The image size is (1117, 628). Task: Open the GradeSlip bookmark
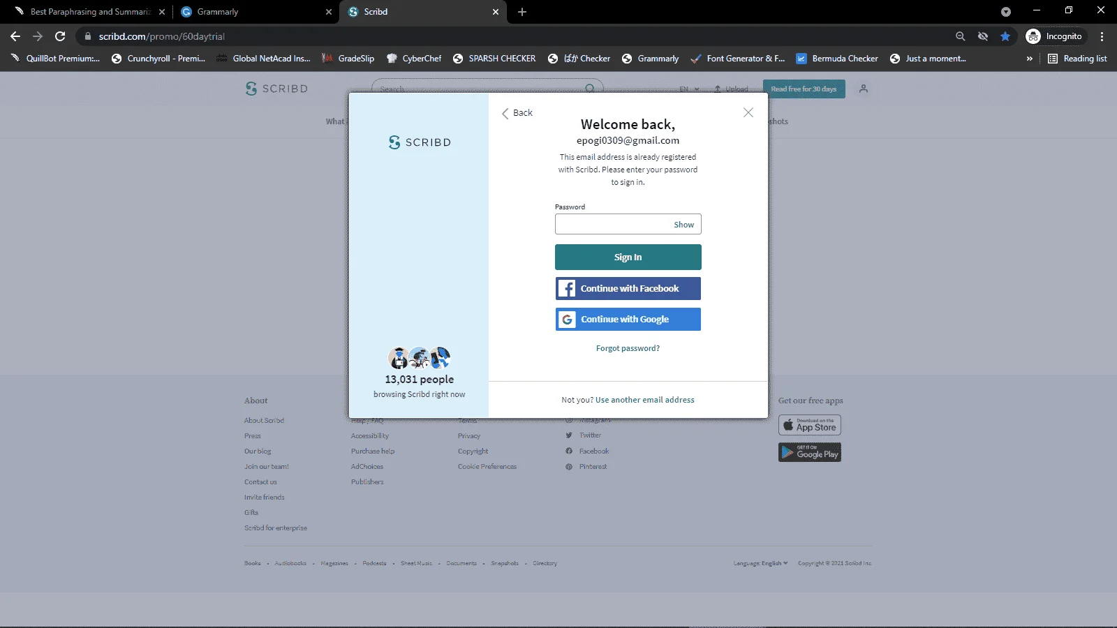point(348,59)
